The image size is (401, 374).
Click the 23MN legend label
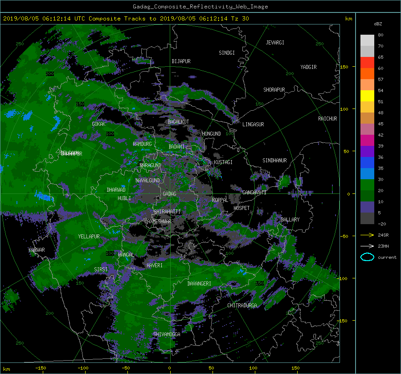click(383, 246)
